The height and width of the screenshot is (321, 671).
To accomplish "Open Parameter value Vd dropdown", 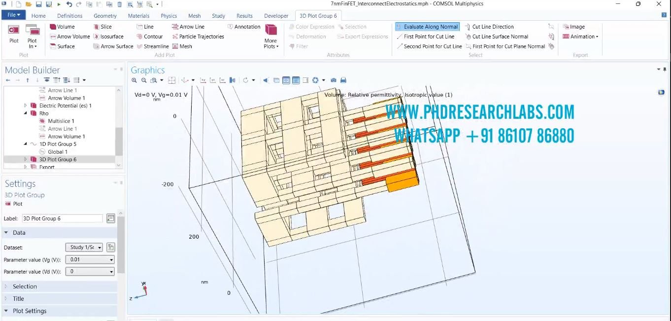I will tap(90, 271).
